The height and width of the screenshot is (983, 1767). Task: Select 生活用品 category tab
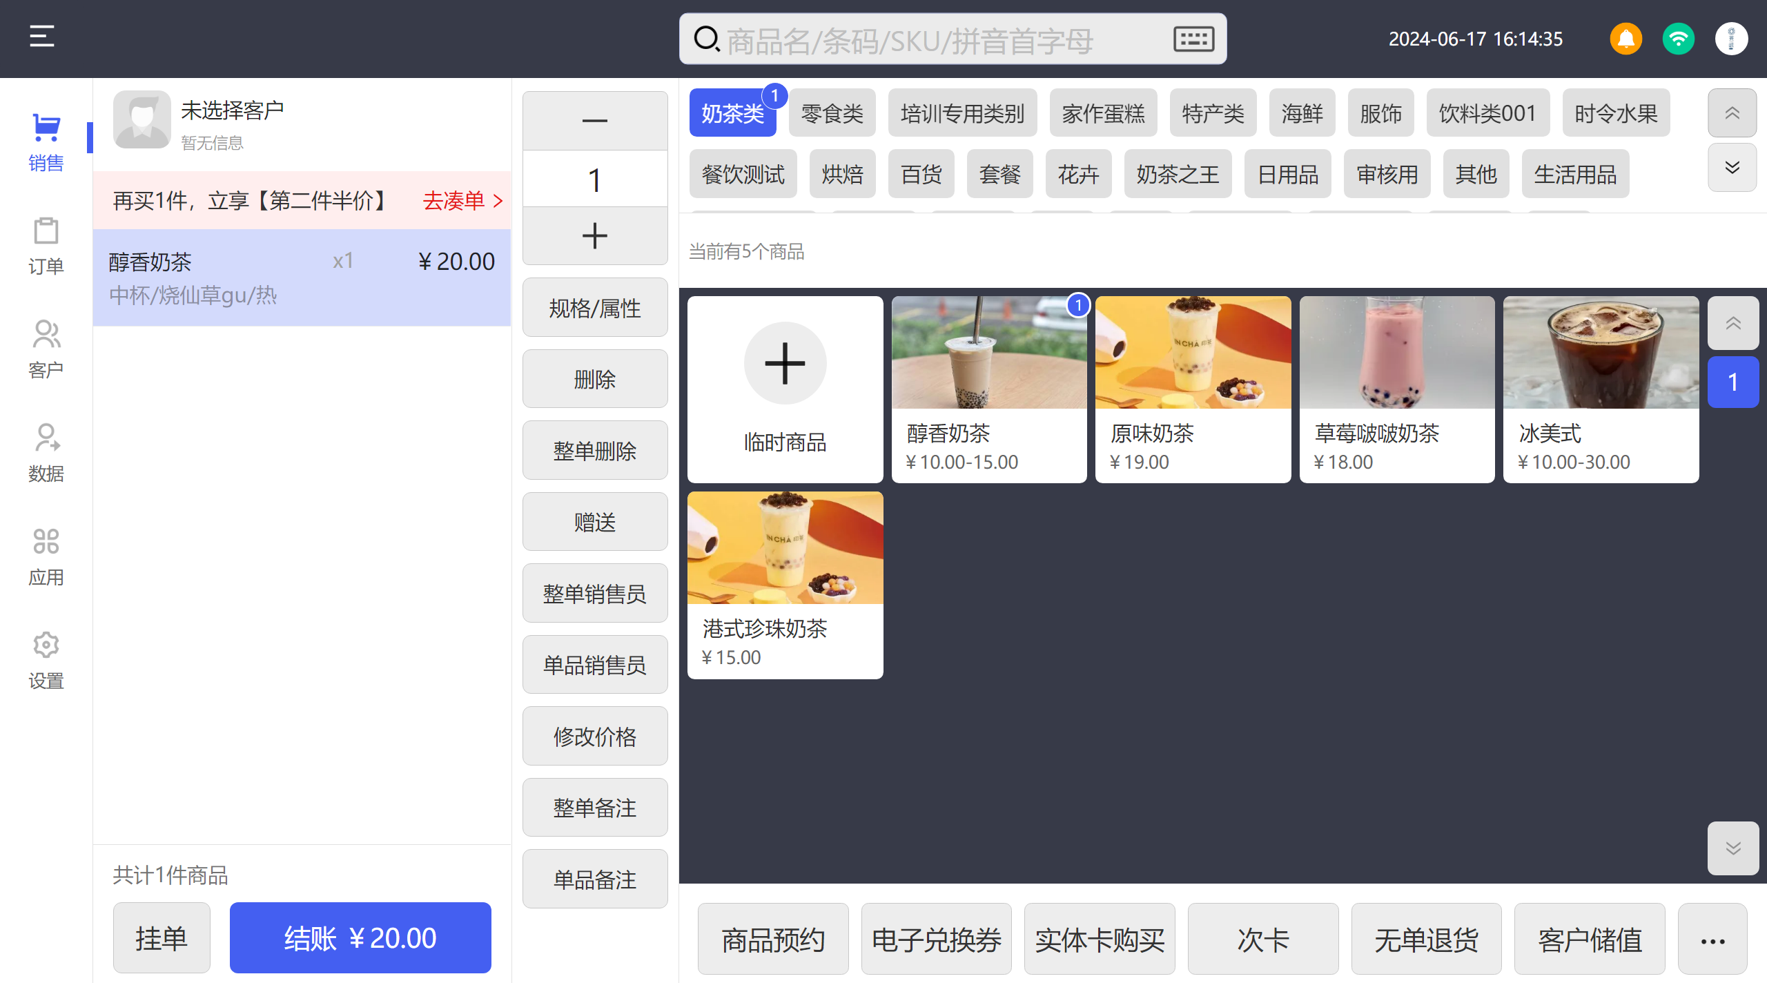tap(1575, 174)
